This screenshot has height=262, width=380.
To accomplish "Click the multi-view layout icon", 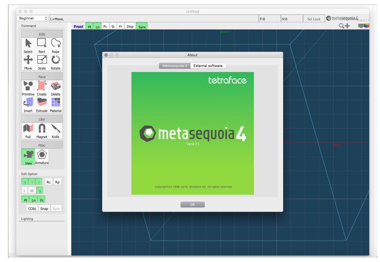I will tap(364, 26).
